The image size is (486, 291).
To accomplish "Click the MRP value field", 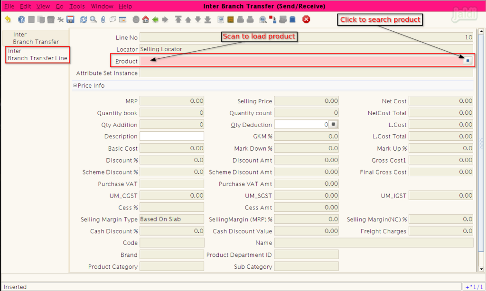I will 172,101.
